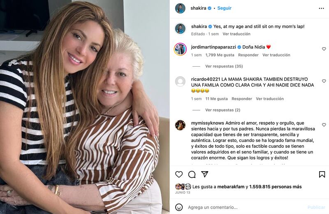Screen dimensions: 329x214
Task: Like the post with the heart icon
Action: (179, 174)
